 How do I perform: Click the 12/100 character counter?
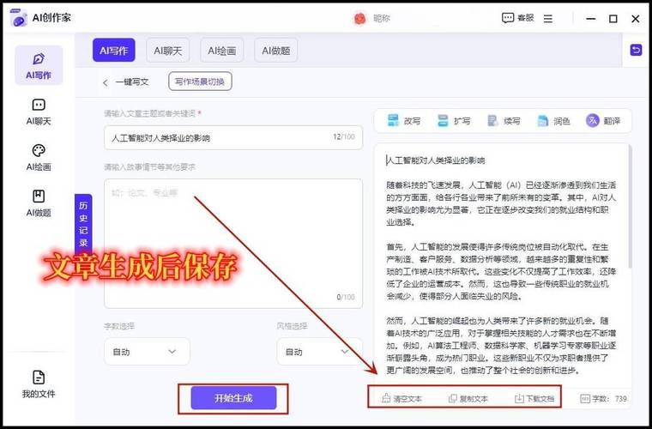343,136
